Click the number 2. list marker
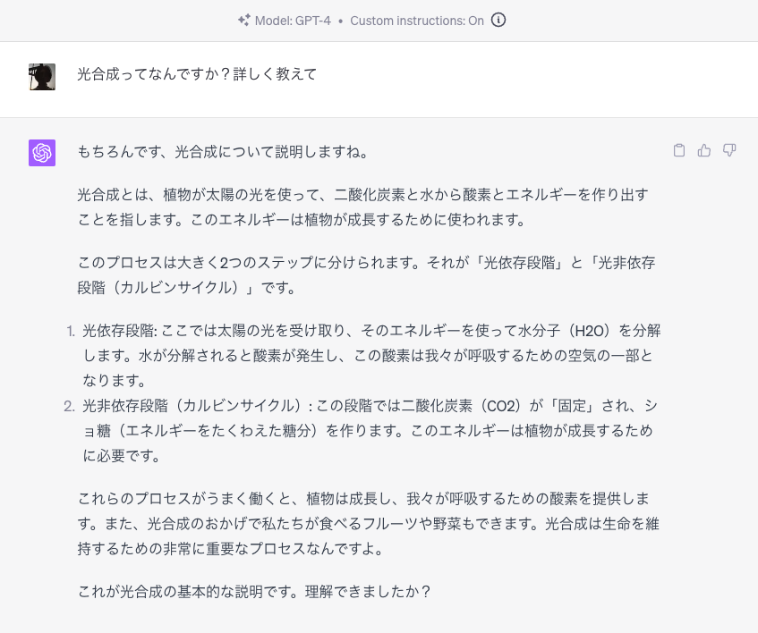 (x=69, y=406)
